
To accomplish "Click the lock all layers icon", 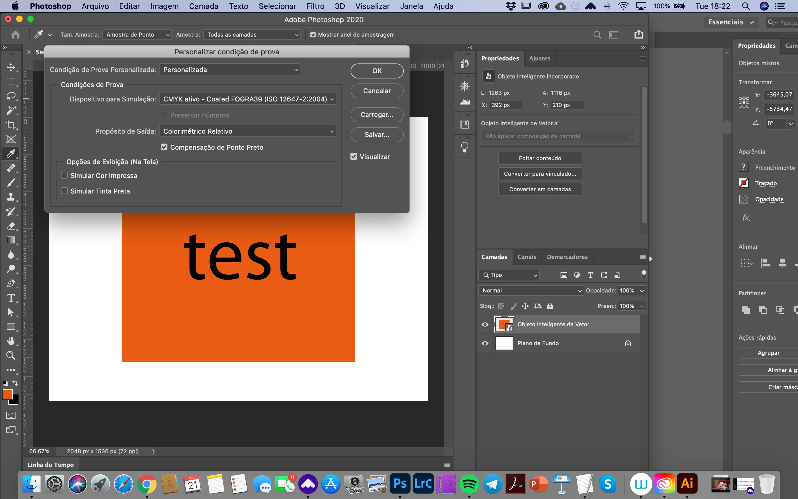I will click(550, 306).
